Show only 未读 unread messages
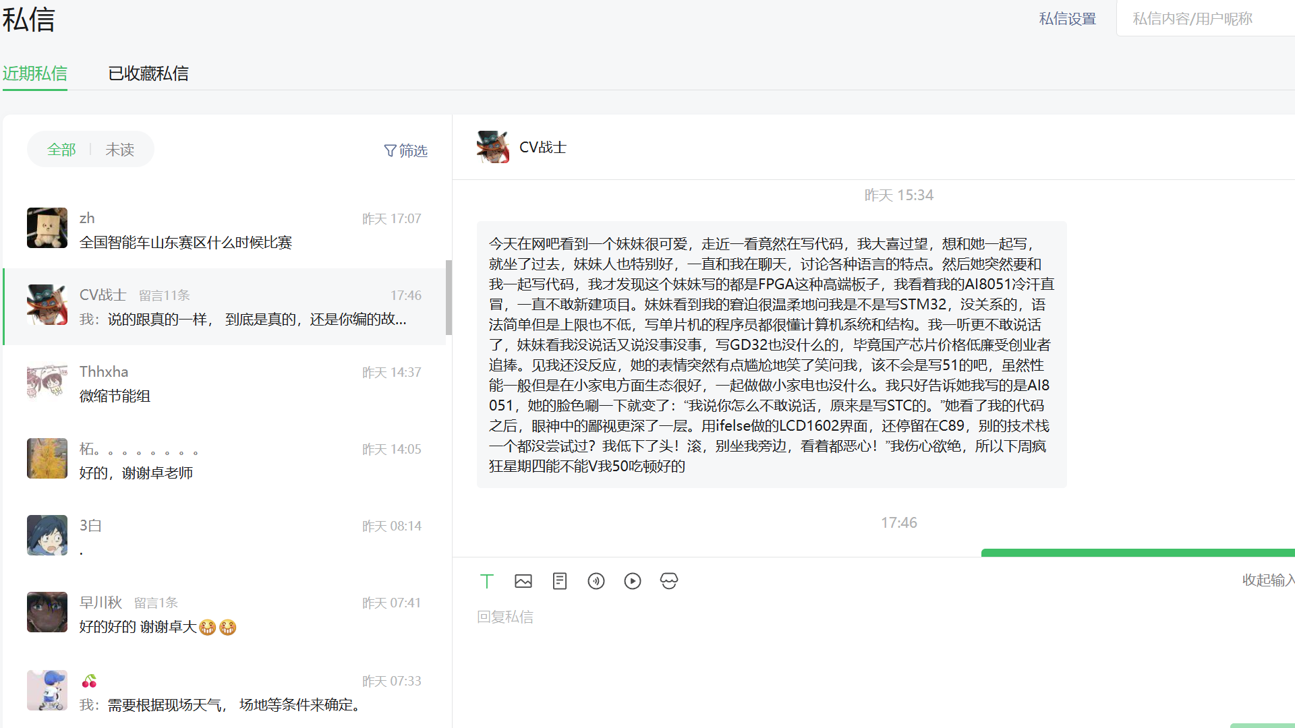Screen dimensions: 1295x728 (x=120, y=150)
